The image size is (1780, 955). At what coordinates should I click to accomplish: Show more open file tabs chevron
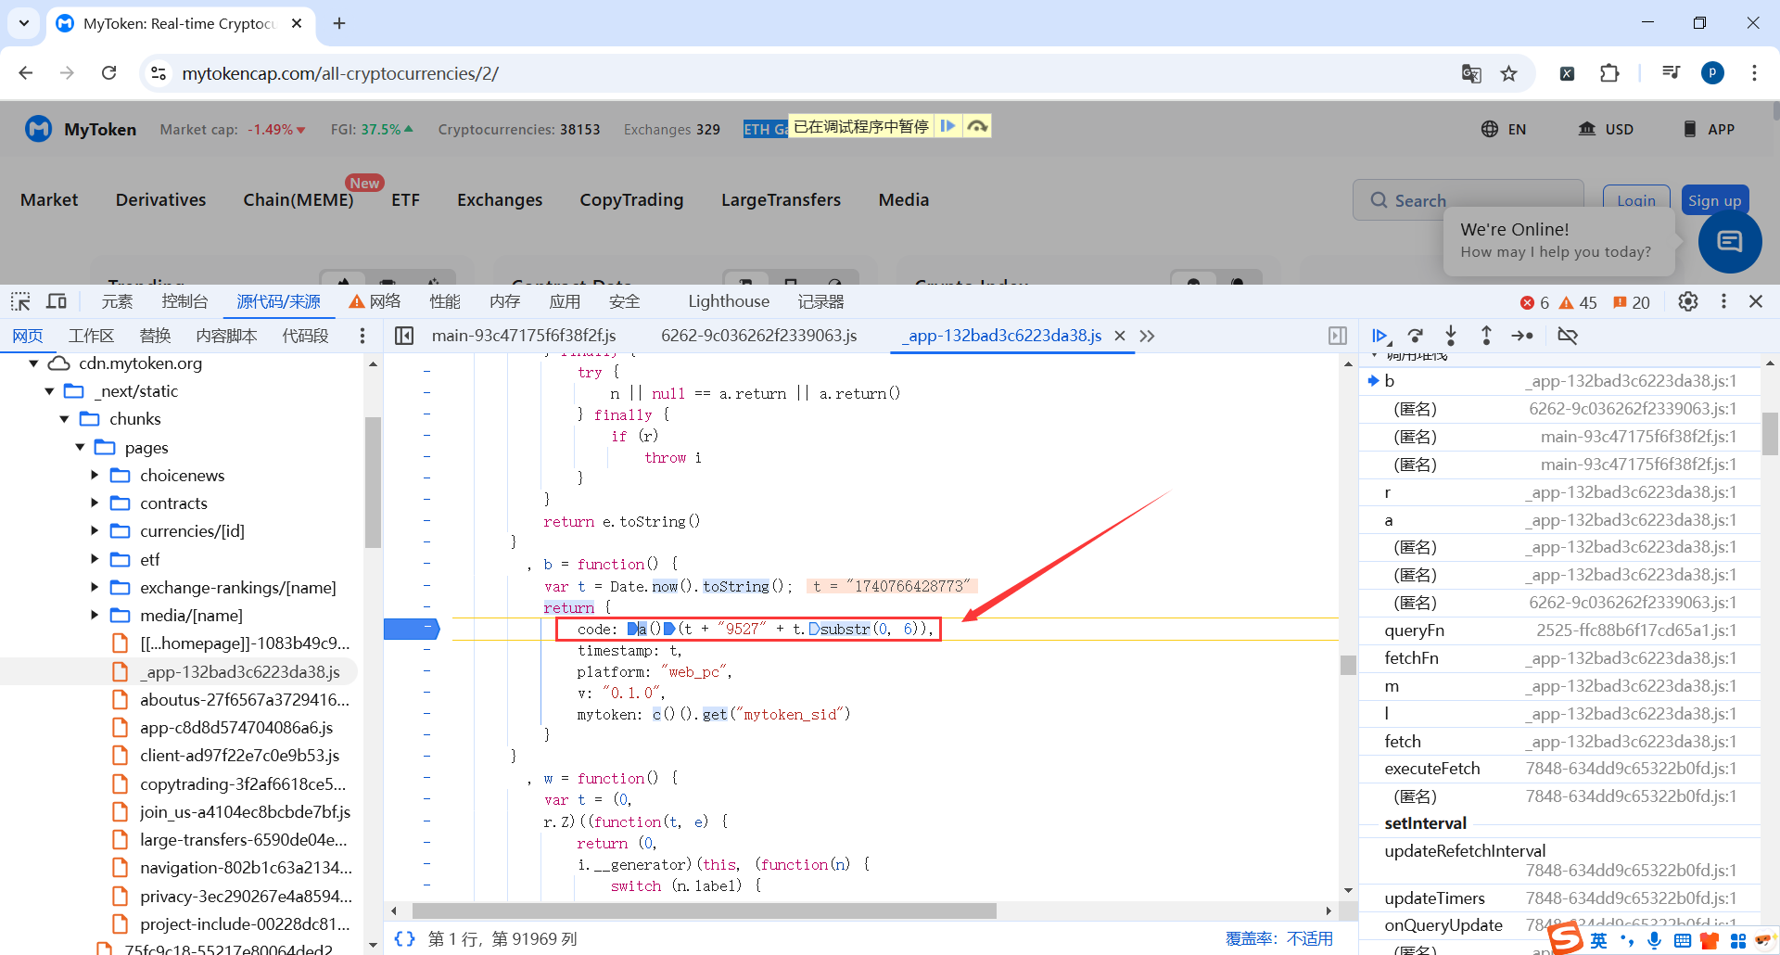pos(1148,336)
